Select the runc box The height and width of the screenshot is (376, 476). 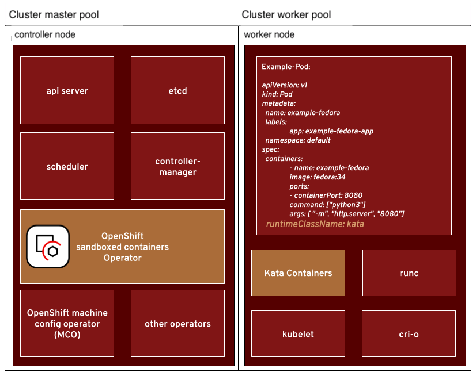point(409,273)
